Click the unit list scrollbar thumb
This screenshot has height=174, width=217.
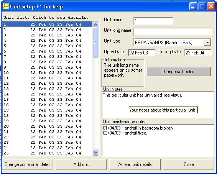click(95, 43)
